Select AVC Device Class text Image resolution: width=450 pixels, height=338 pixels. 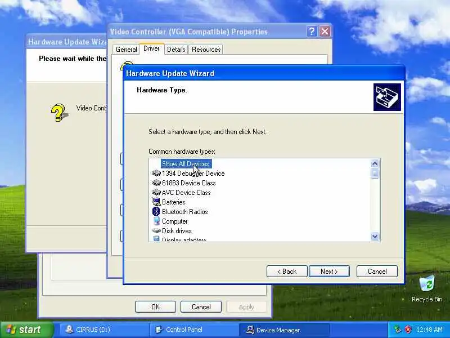pyautogui.click(x=186, y=192)
